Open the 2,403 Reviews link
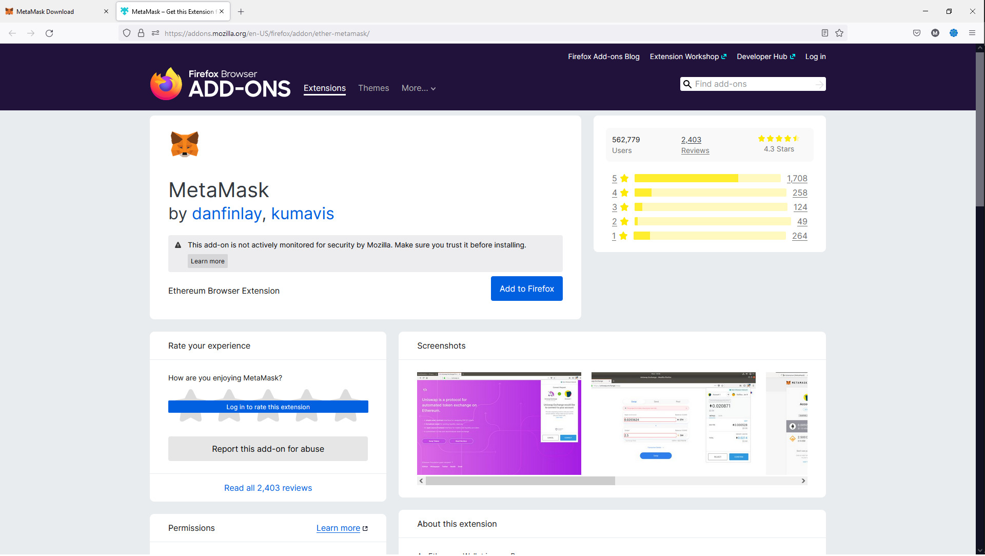Image resolution: width=985 pixels, height=556 pixels. [695, 145]
